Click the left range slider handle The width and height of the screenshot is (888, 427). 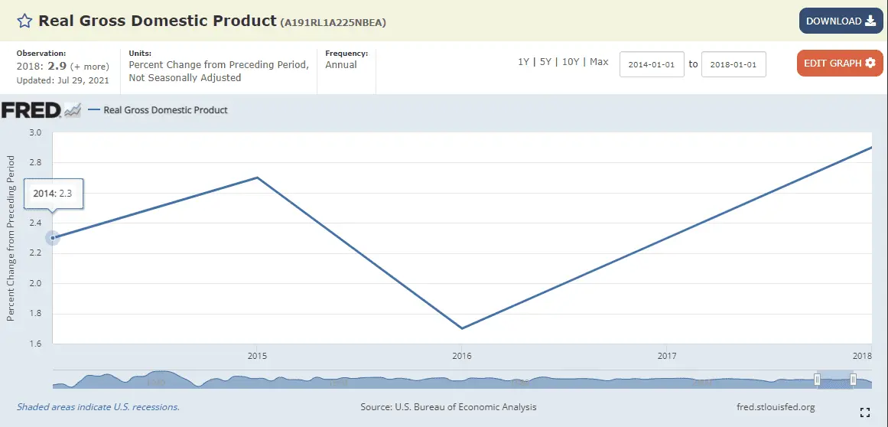pos(817,380)
